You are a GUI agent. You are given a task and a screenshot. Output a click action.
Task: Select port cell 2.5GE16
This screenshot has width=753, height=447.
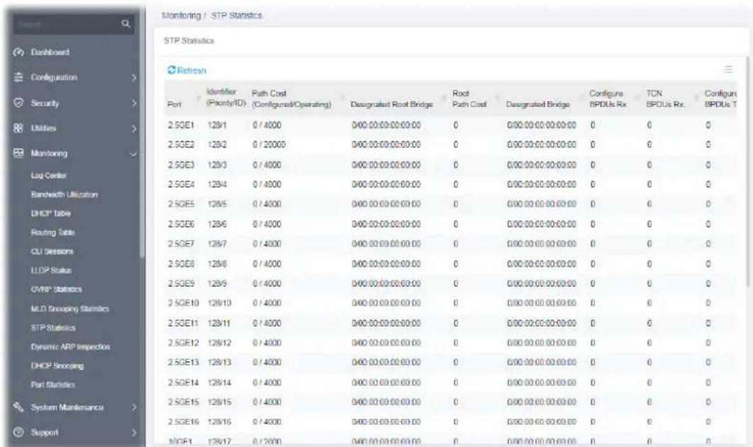pos(183,421)
